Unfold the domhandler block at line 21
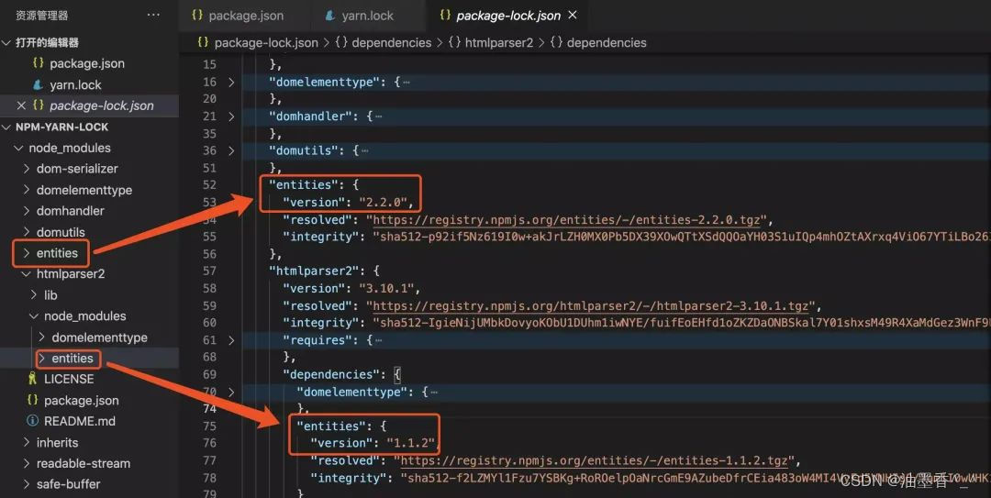 click(x=230, y=116)
